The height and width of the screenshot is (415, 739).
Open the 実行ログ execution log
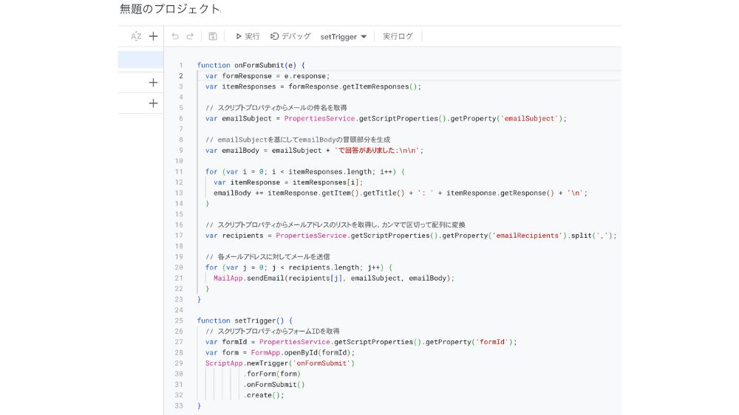click(x=398, y=36)
